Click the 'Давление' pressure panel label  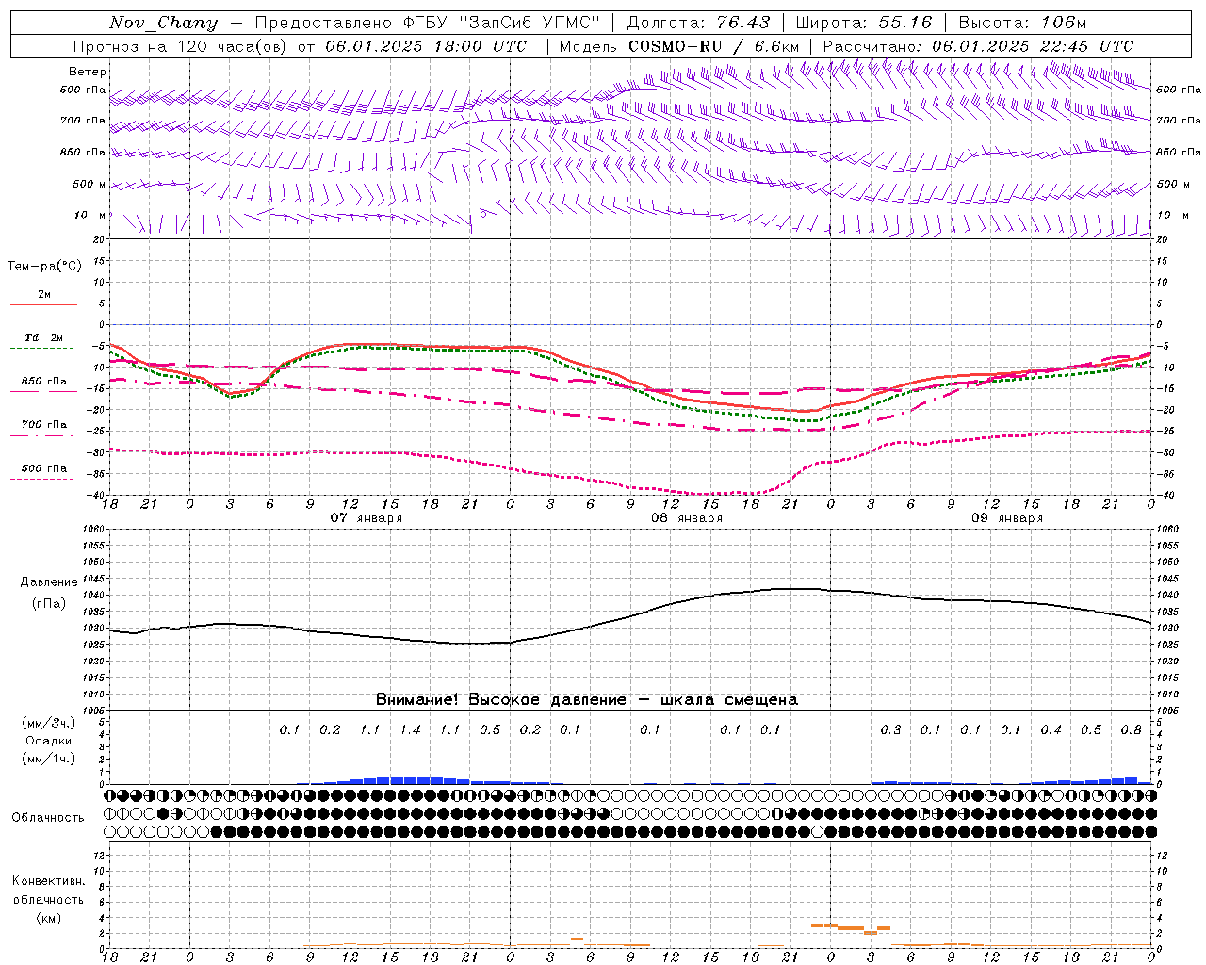[49, 582]
